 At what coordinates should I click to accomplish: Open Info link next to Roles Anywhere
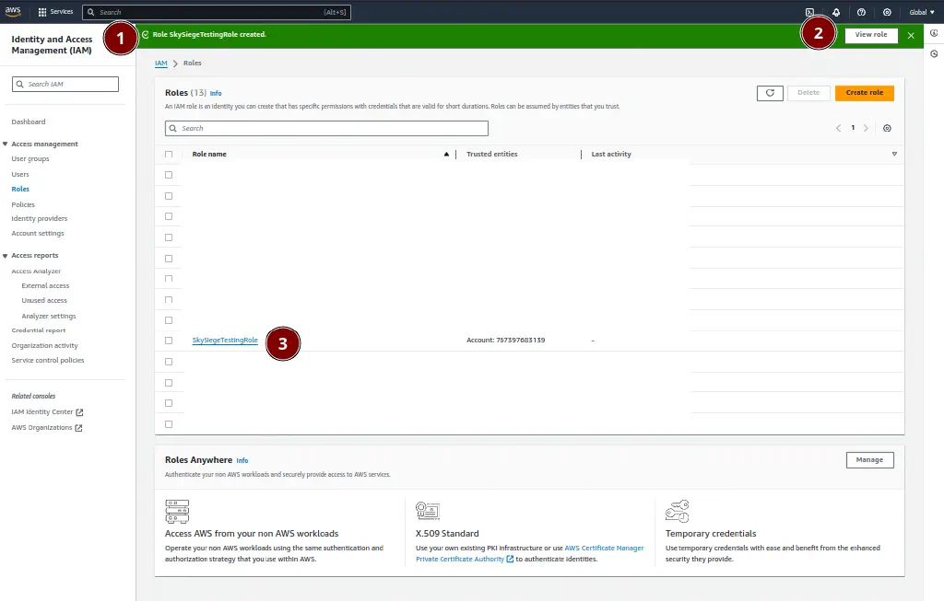pyautogui.click(x=242, y=461)
